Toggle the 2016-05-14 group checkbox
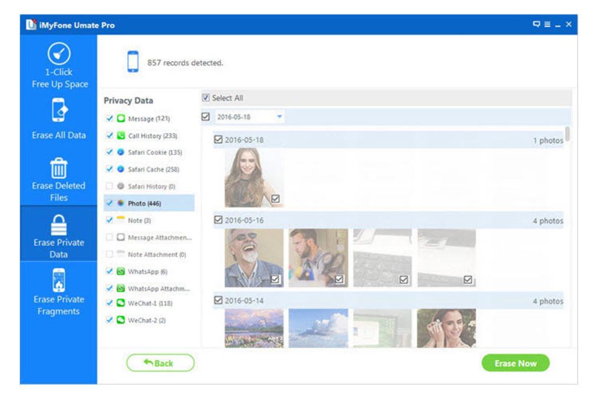Viewport: 598px width, 399px height. click(x=218, y=300)
